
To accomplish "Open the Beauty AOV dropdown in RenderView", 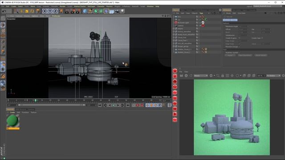I will [x=201, y=76].
